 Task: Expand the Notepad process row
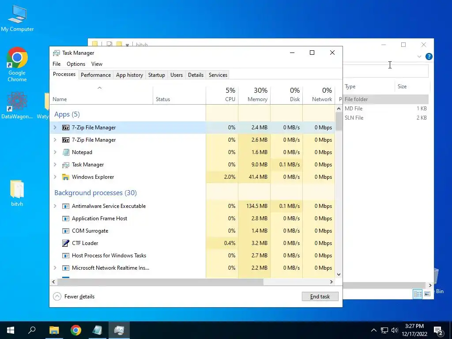tap(55, 152)
